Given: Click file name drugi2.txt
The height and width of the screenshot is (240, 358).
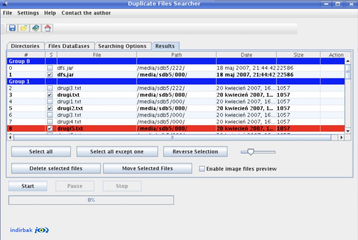Looking at the screenshot, I should (70, 108).
